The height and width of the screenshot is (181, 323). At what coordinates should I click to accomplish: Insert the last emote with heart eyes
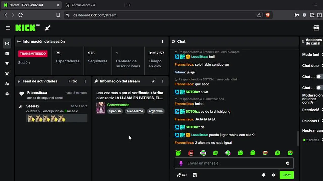tap(290, 153)
